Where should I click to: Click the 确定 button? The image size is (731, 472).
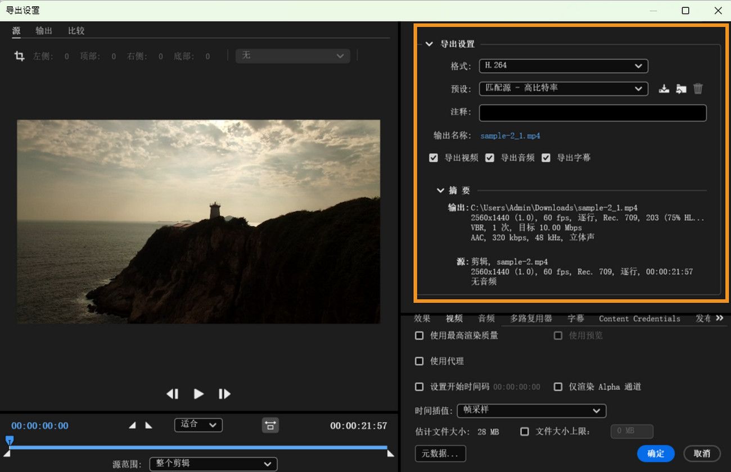coord(656,453)
